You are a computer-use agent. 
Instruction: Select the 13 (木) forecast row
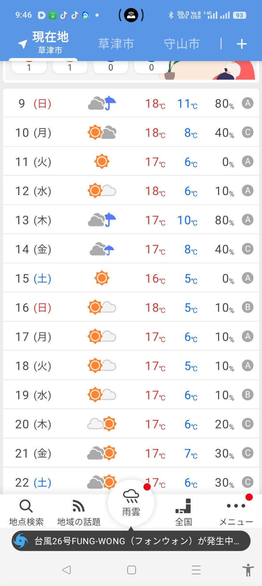coord(131,220)
